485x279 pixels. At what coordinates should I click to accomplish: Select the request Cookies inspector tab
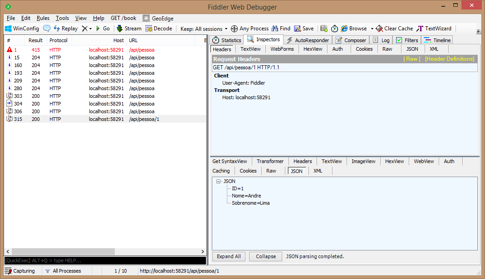click(364, 49)
